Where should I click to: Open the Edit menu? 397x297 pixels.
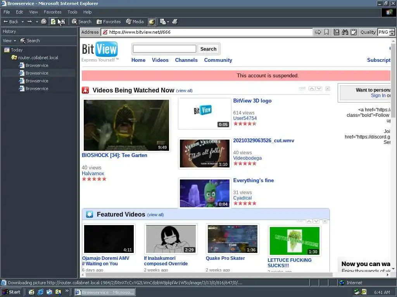point(19,12)
